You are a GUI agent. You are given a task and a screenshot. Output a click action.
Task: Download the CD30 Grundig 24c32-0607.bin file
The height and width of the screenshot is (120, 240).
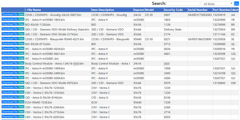point(10,14)
